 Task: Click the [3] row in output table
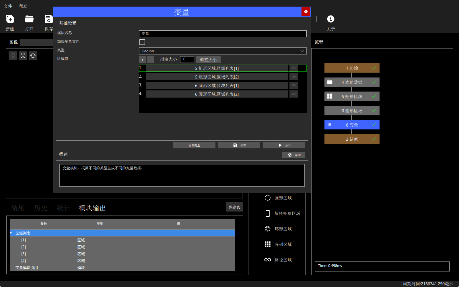tap(122, 254)
